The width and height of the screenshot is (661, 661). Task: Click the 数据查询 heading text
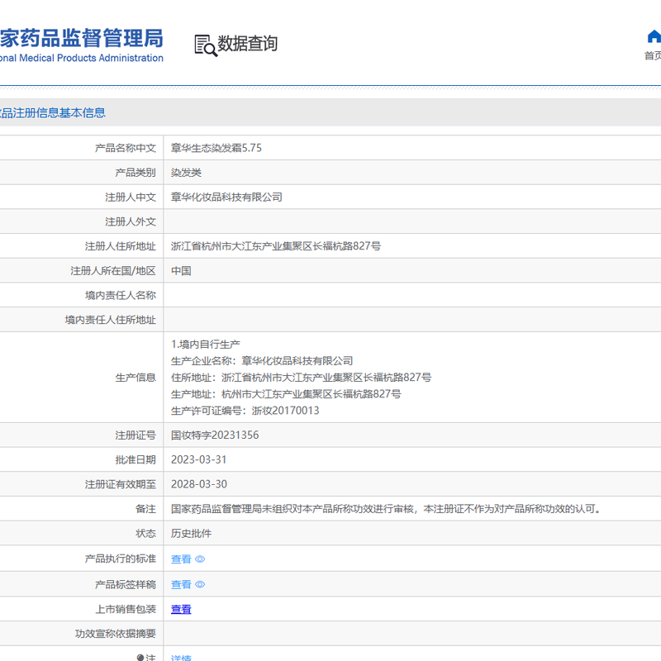pyautogui.click(x=248, y=44)
